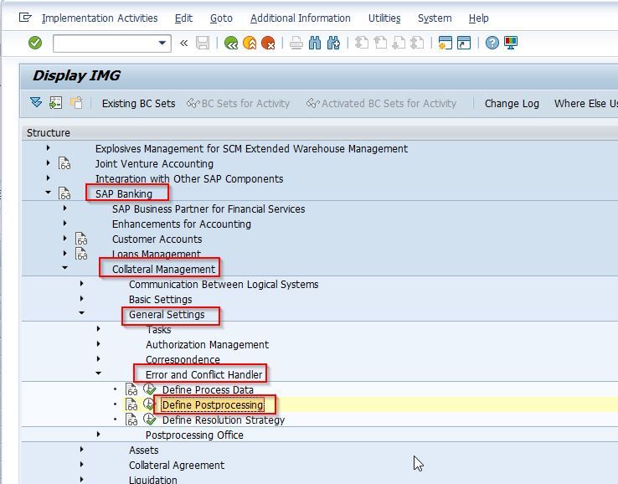Click the red Cancel icon

click(269, 43)
